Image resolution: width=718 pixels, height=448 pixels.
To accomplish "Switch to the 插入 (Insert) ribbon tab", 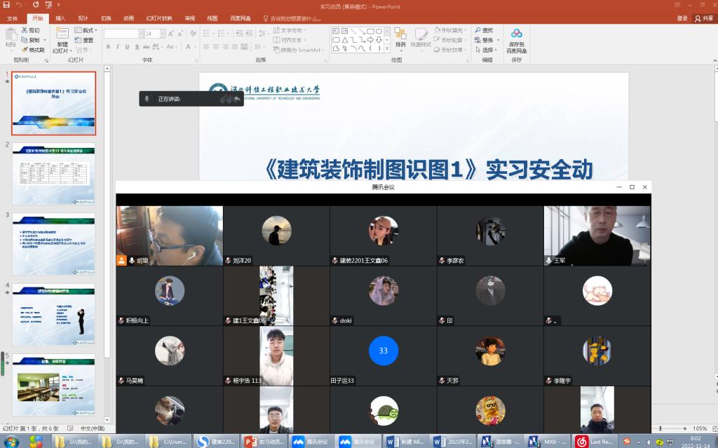I will click(60, 18).
